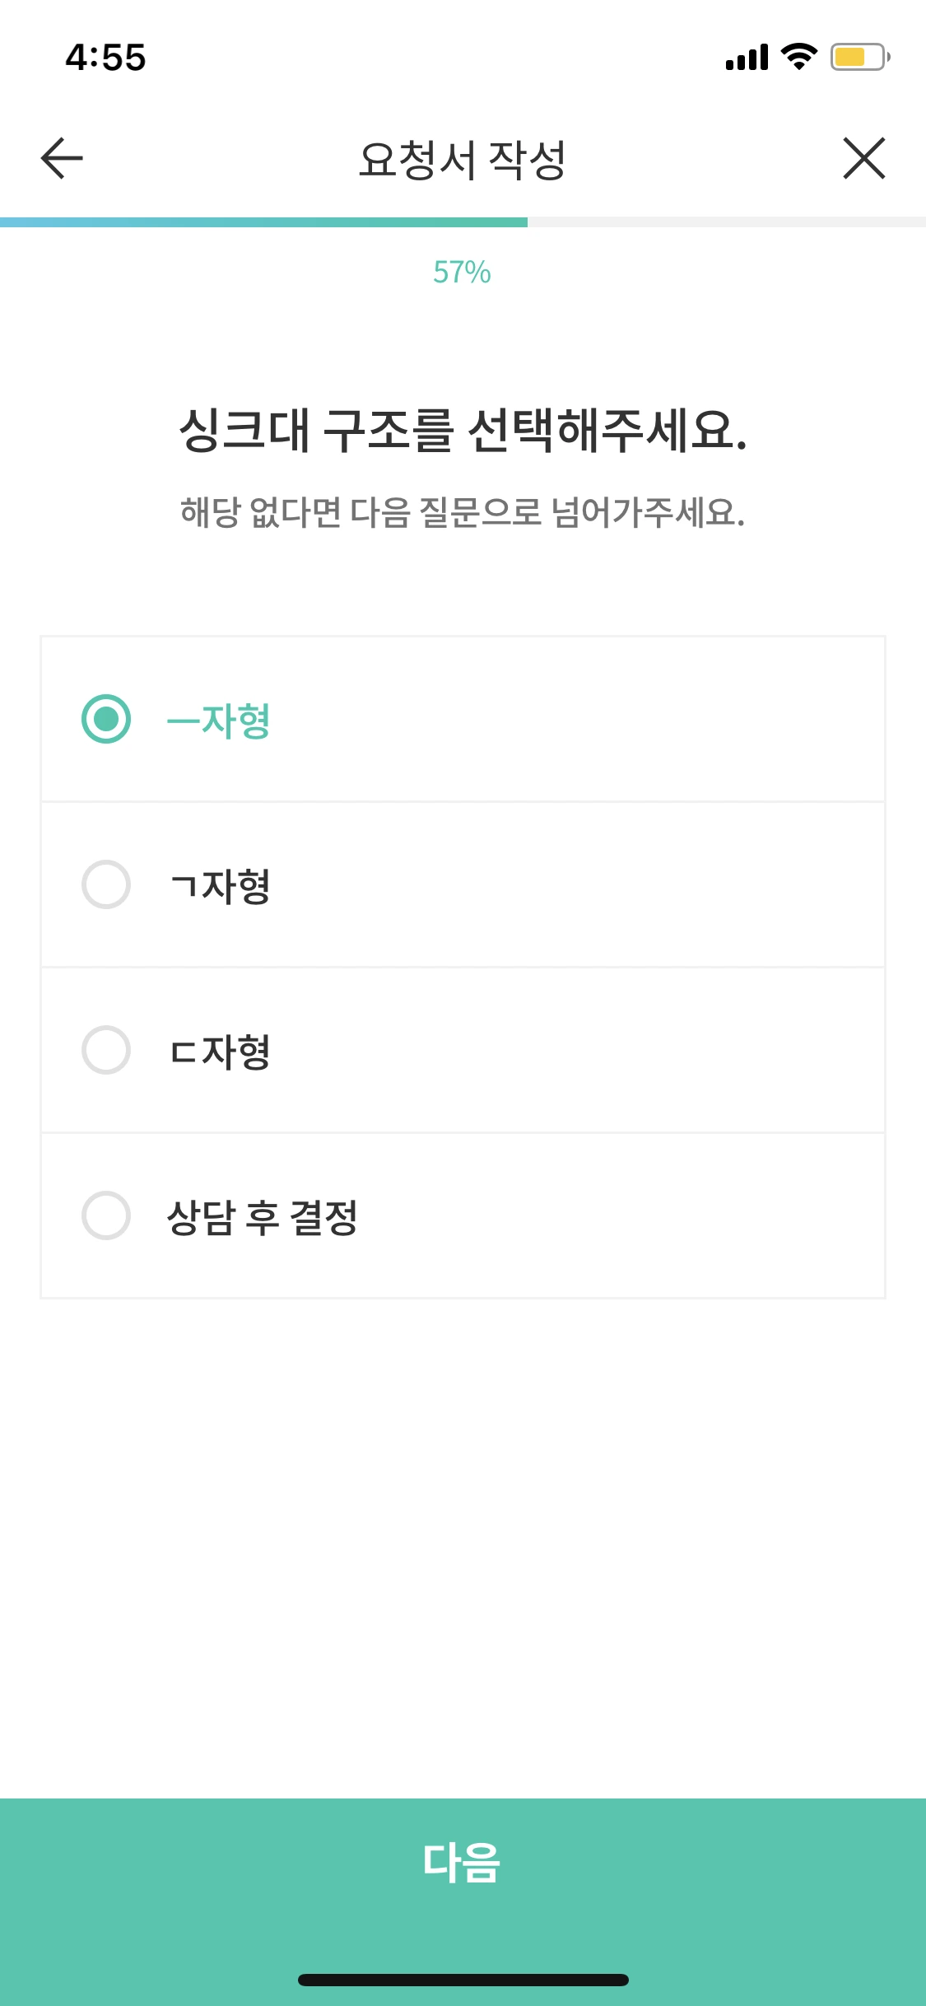Tap the Wi-Fi status icon

click(x=795, y=56)
